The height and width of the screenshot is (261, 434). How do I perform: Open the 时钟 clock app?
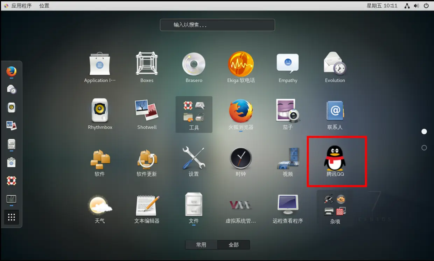[x=241, y=161]
